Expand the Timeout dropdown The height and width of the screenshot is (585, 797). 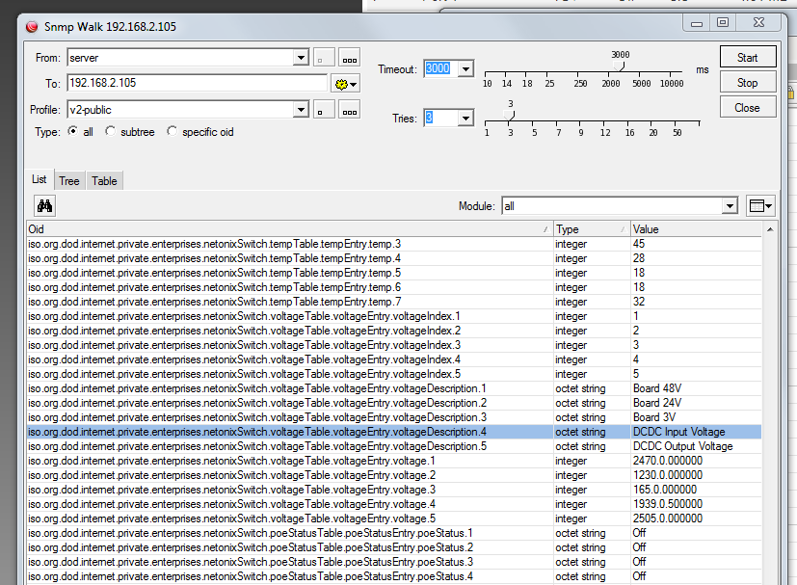pyautogui.click(x=465, y=69)
